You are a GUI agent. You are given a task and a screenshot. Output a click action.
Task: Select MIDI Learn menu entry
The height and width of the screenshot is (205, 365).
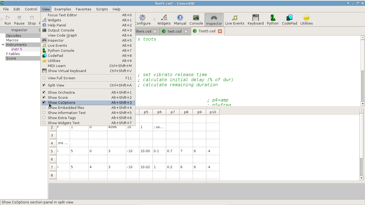(88, 66)
